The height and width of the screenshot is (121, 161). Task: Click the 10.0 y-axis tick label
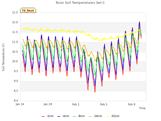click(x=15, y=62)
